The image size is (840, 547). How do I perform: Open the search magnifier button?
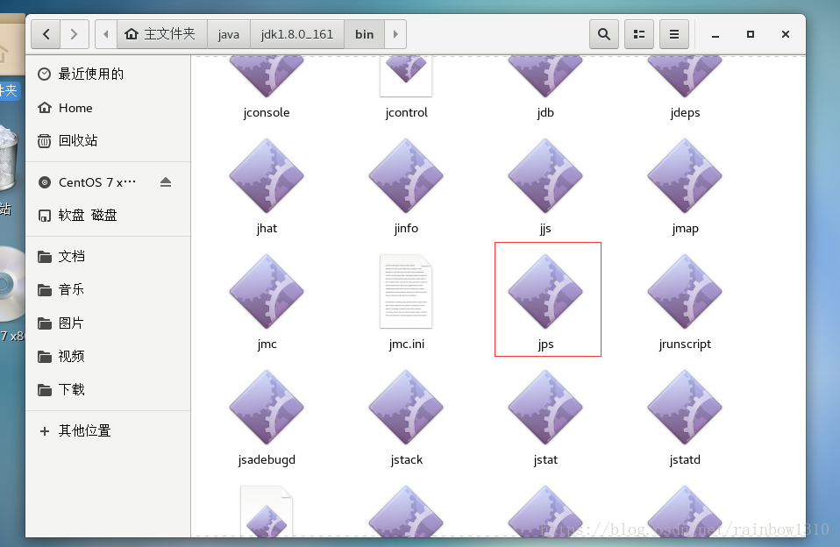click(604, 34)
